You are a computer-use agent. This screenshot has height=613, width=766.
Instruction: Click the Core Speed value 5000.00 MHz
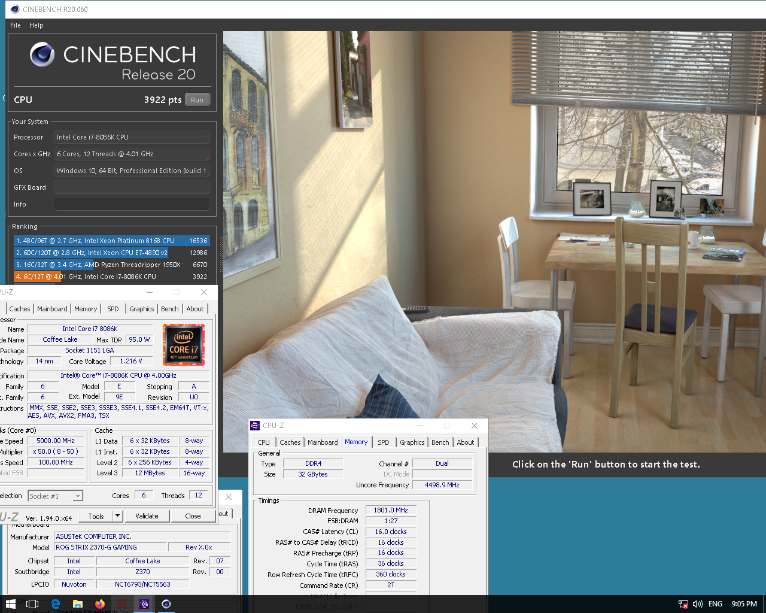coord(56,441)
